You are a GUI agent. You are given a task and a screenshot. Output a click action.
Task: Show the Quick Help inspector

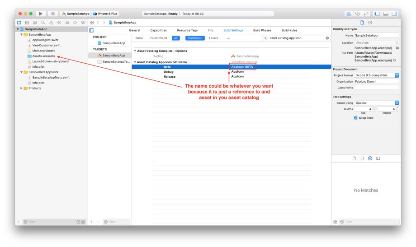[x=370, y=23]
